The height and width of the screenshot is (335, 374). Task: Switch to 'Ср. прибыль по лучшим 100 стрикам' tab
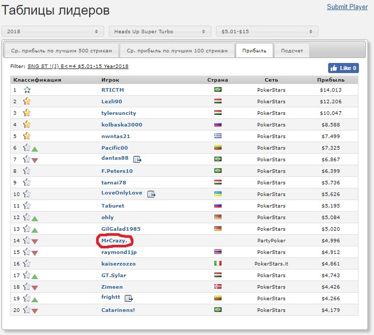(x=177, y=50)
